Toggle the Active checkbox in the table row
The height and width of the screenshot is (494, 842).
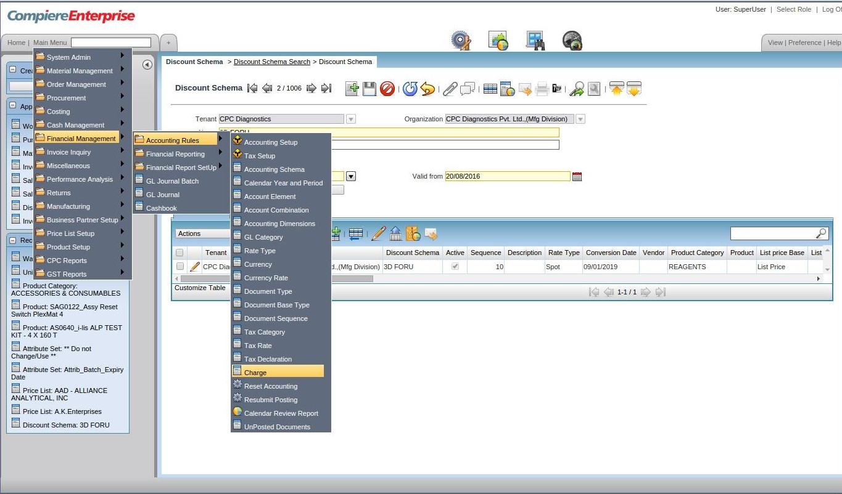click(x=455, y=266)
